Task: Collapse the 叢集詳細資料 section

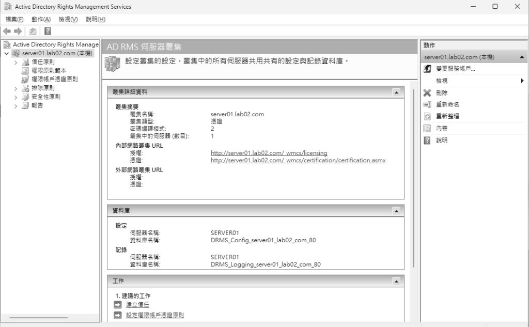Action: (x=396, y=92)
